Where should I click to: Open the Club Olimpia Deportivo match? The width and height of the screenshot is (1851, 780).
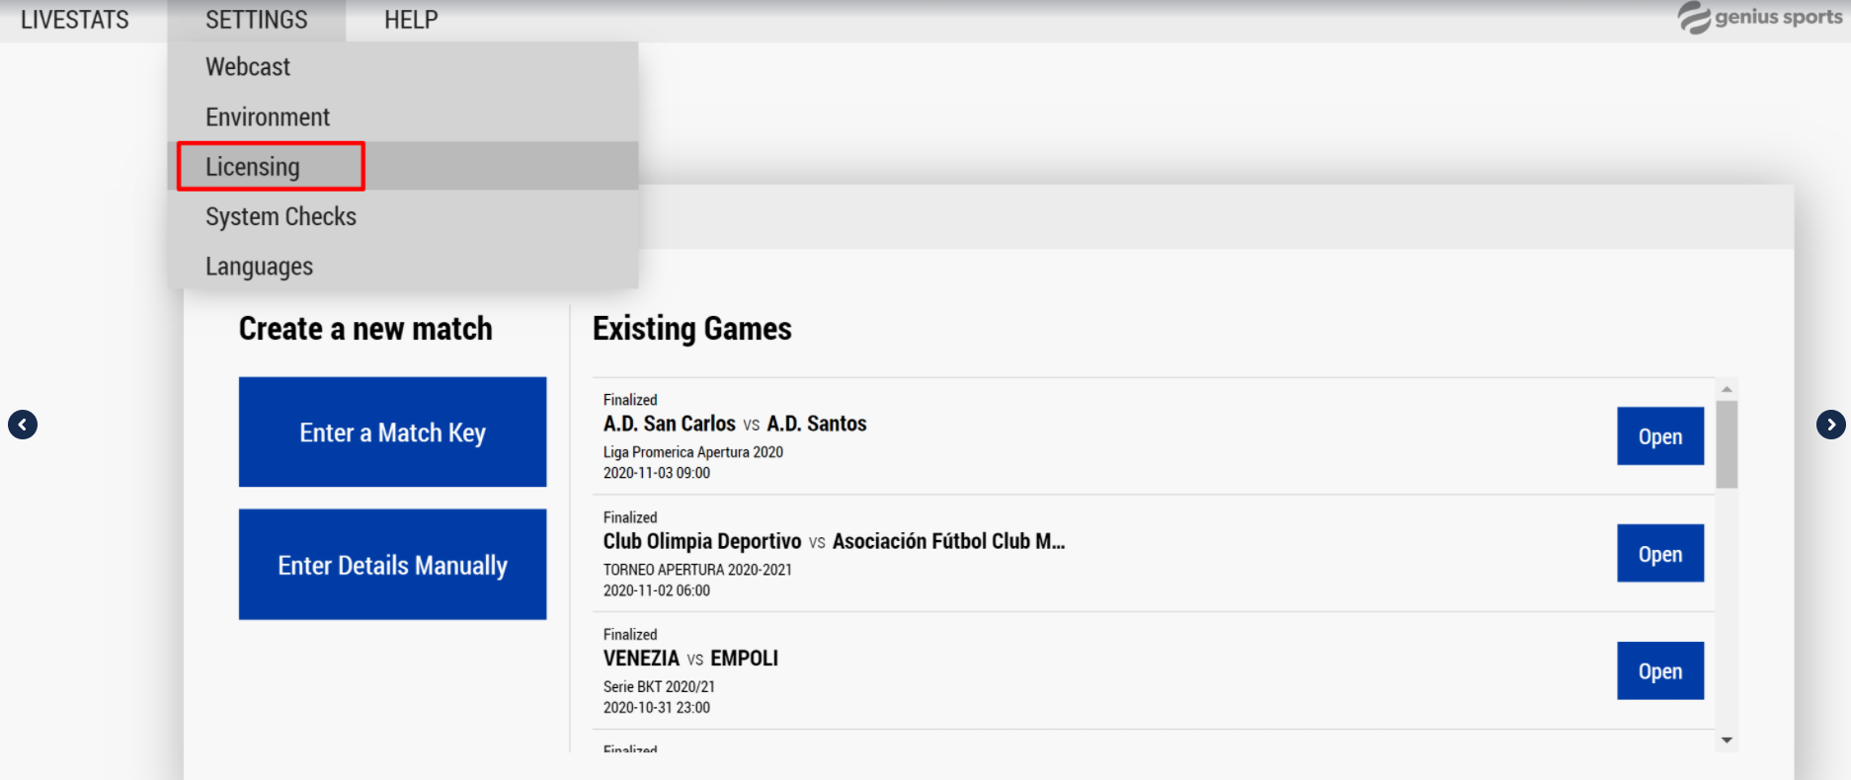(x=1659, y=554)
